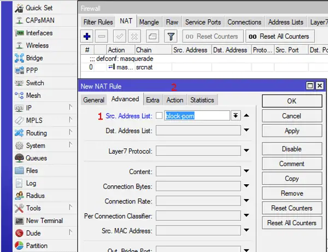
Task: Click the filter funnel icon in toolbar
Action: point(171,37)
